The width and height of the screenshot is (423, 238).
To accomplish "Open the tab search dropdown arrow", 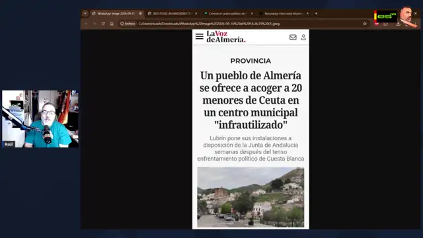I will coord(85,13).
